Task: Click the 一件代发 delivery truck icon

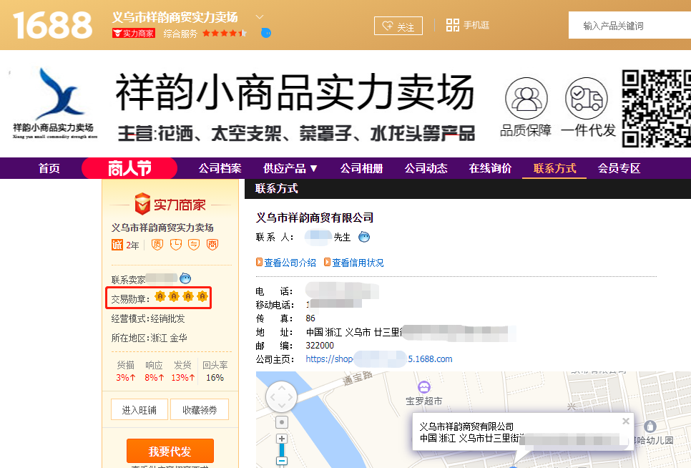Action: click(587, 99)
